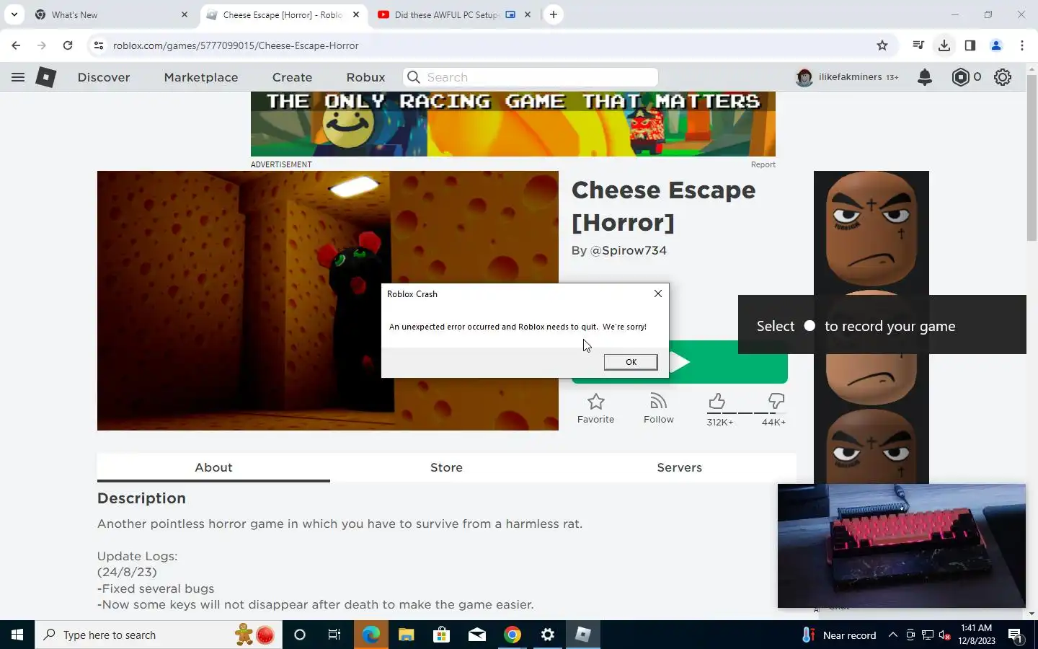Viewport: 1038px width, 649px height.
Task: Open the Chrome three-dot menu
Action: (1021, 45)
